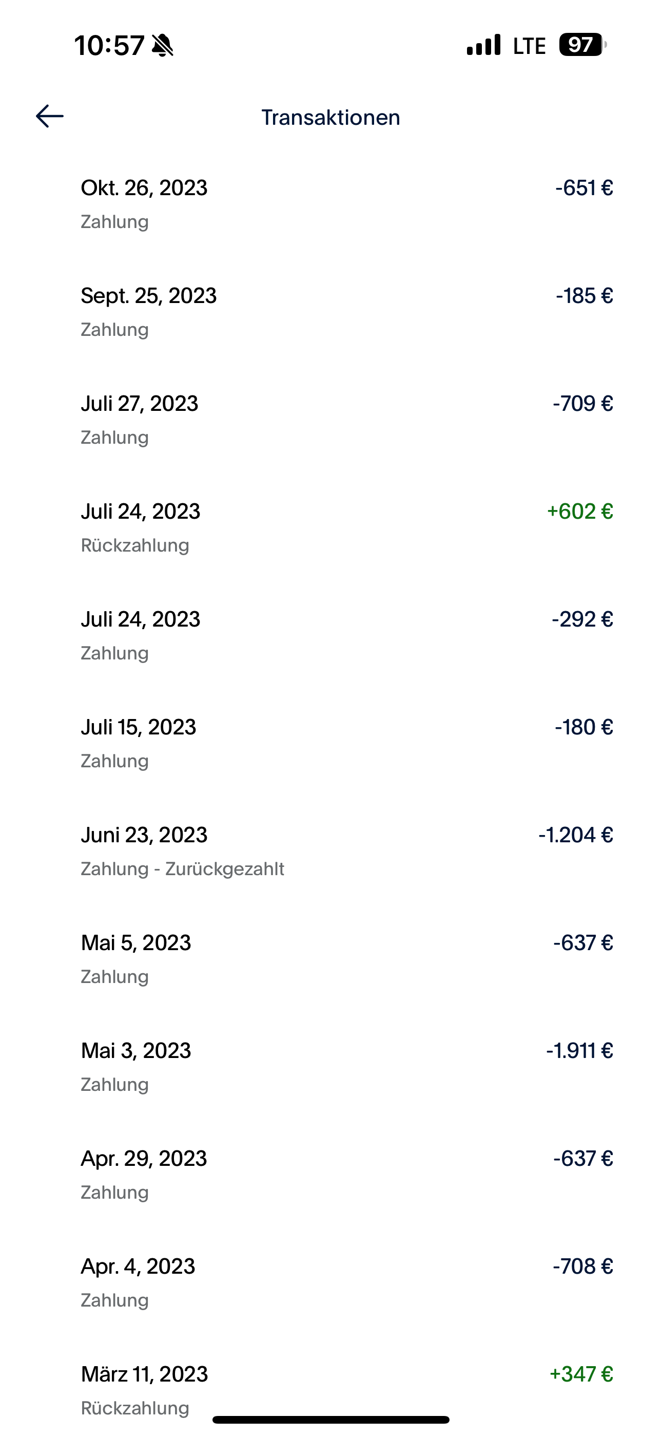The width and height of the screenshot is (662, 1436).
Task: Open the Okt. 26, 2023 payment
Action: pos(345,203)
